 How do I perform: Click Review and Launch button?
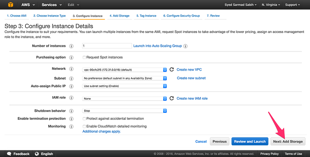pos(250,141)
